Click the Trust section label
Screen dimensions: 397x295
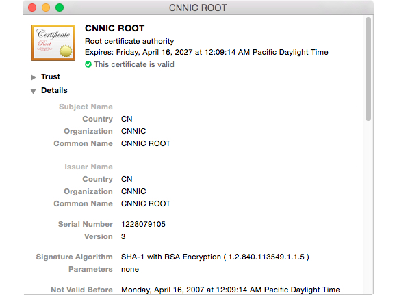coord(51,76)
